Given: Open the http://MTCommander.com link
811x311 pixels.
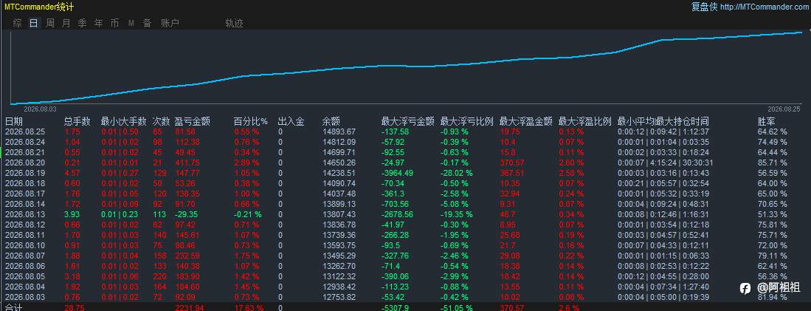Looking at the screenshot, I should pos(765,7).
